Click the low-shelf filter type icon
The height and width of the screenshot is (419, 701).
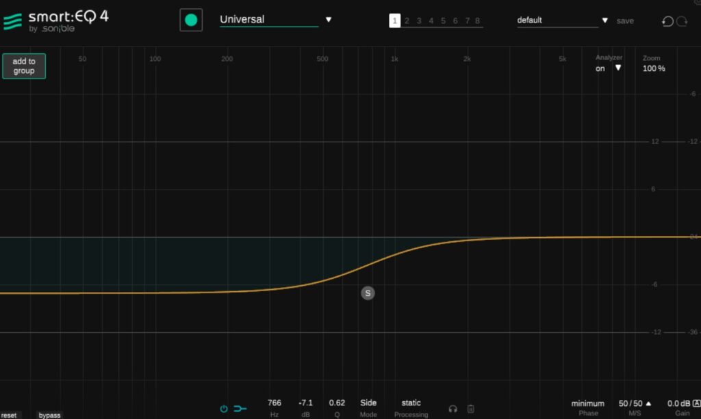[x=240, y=409]
